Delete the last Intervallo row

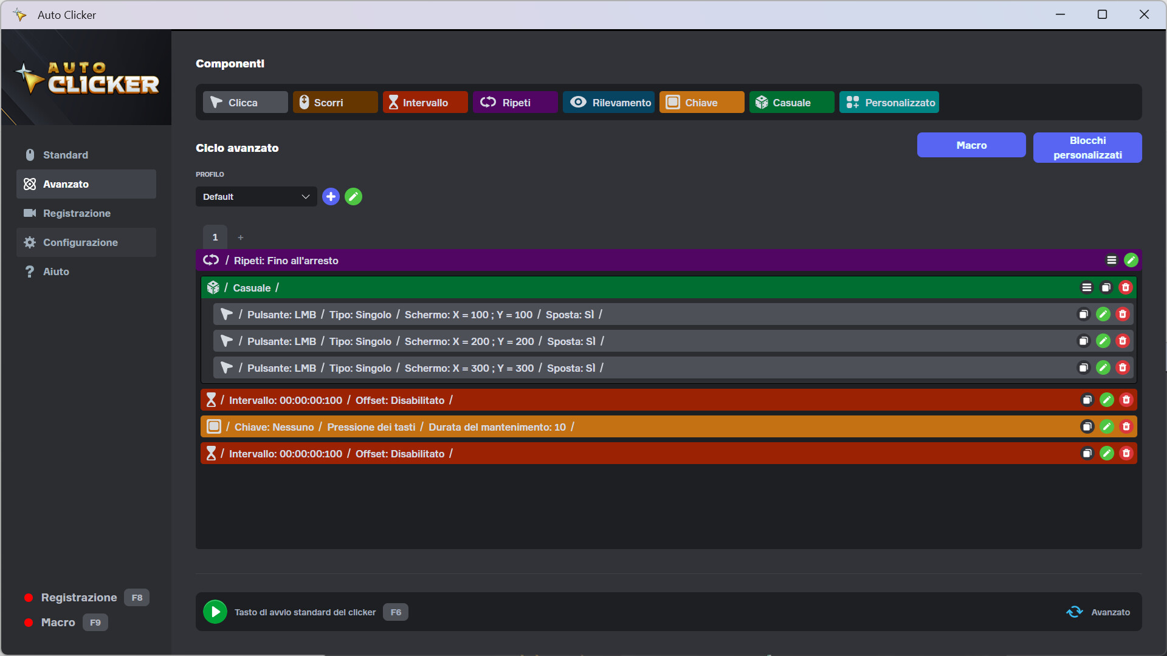(1126, 453)
